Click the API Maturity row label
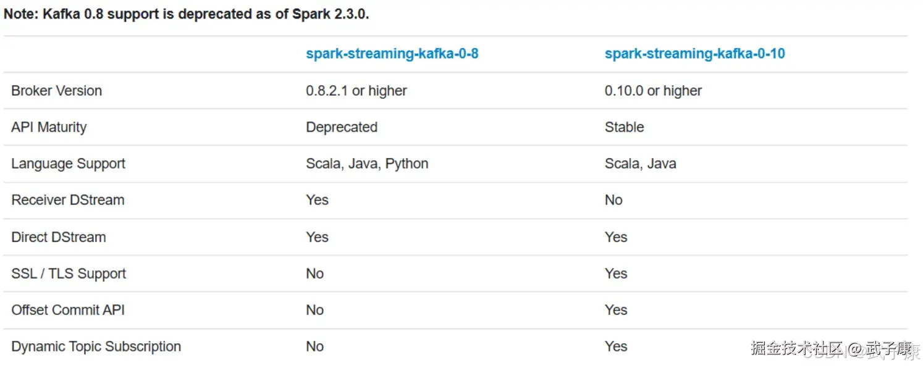The width and height of the screenshot is (923, 368). (x=49, y=127)
